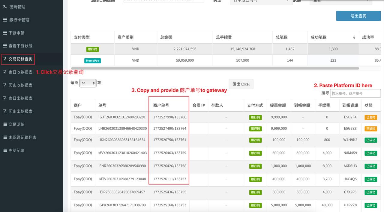Click the list icon beside 交易明細
Viewport: 384px width, 212px height.
[4, 124]
